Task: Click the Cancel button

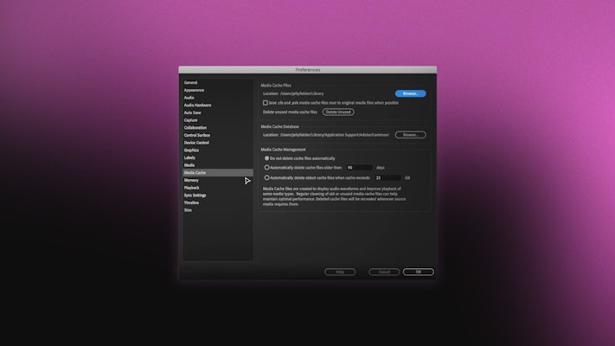Action: tap(384, 272)
